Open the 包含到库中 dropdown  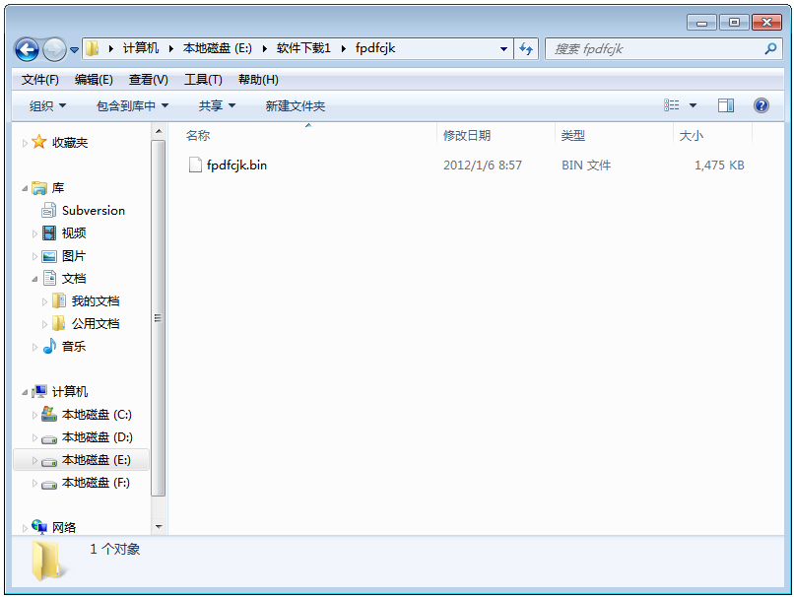132,105
